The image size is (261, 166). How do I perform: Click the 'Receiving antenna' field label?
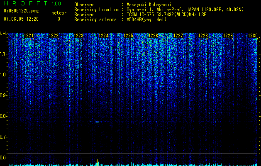click(x=95, y=20)
